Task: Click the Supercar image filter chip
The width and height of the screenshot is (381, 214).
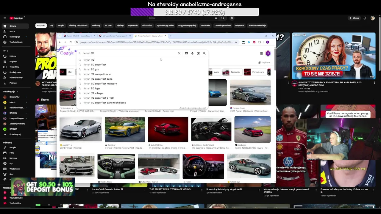Action: 232,72
